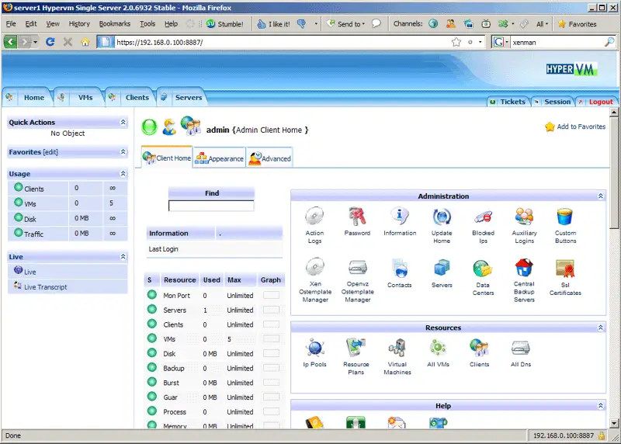The width and height of the screenshot is (621, 444).
Task: Select the Client Home tab
Action: 167,158
